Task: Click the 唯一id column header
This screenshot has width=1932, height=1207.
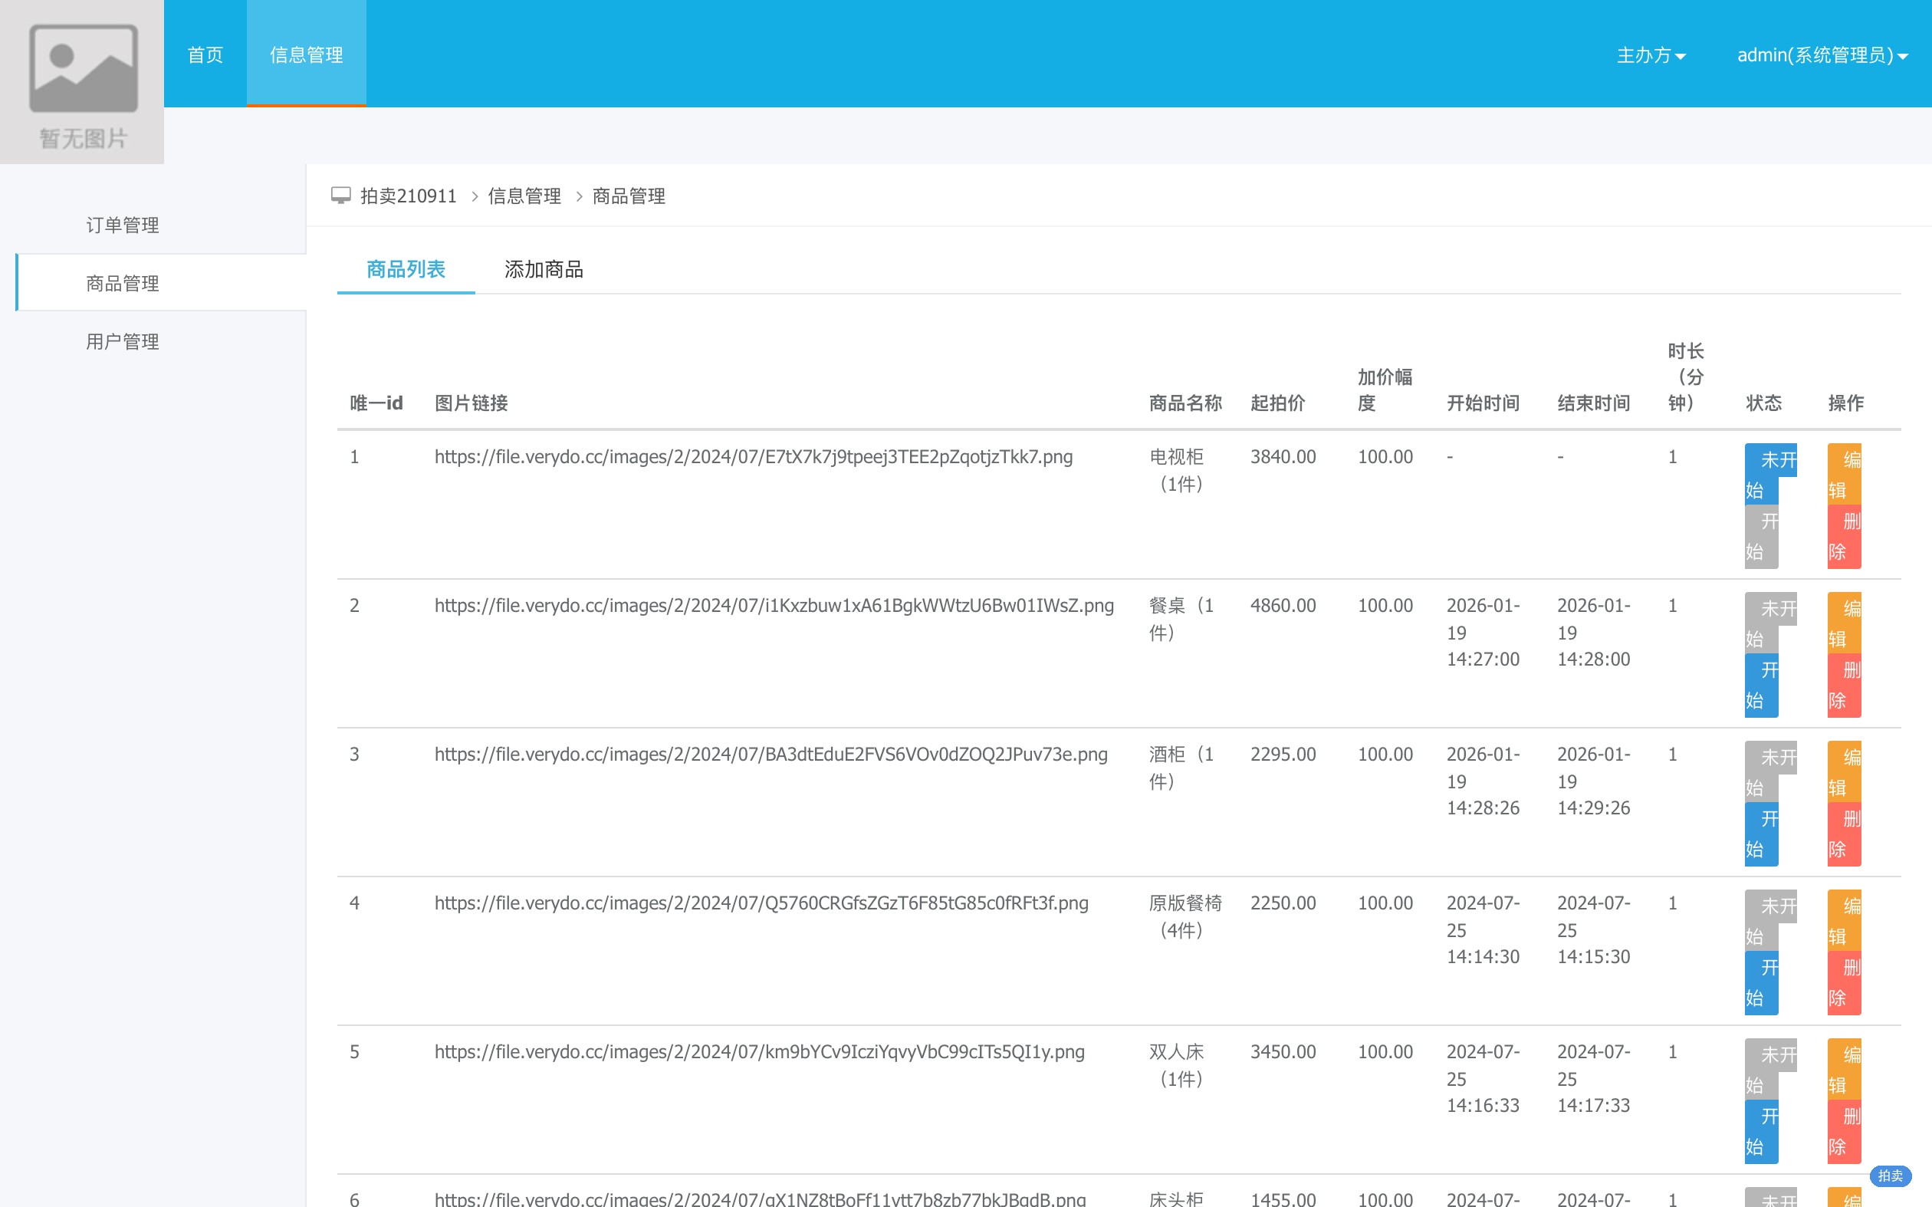Action: 376,403
